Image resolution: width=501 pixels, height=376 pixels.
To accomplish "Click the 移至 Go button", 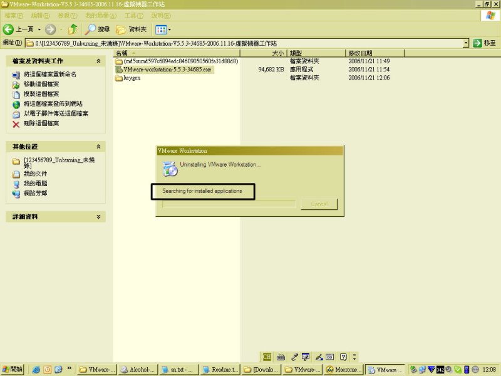I will [x=485, y=43].
